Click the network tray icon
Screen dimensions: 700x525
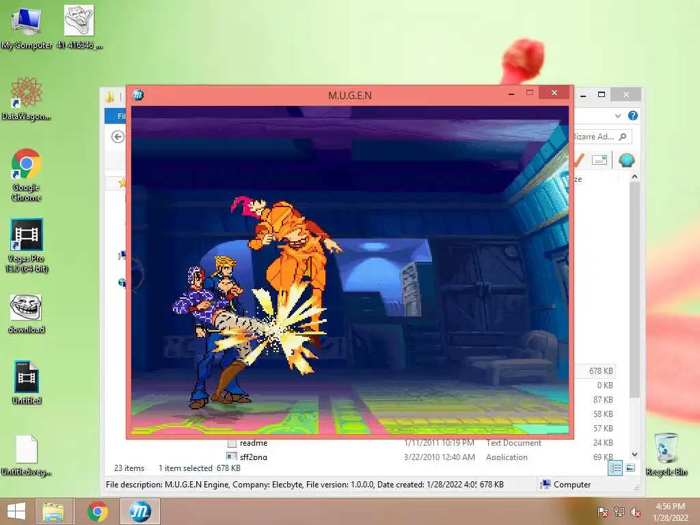pyautogui.click(x=619, y=512)
